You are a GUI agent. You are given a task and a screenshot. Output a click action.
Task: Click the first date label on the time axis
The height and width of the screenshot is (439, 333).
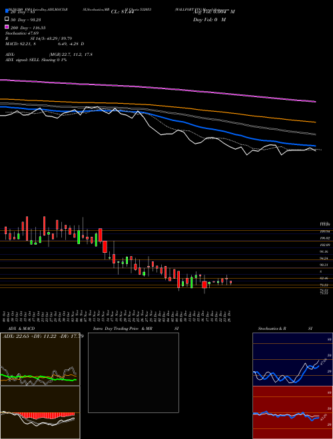pyautogui.click(x=4, y=316)
